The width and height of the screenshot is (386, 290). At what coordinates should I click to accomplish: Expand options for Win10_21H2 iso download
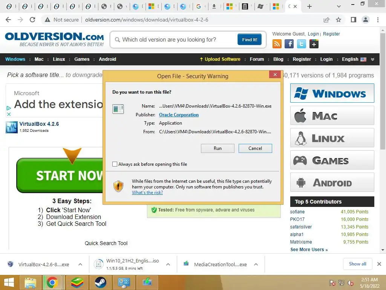tap(168, 264)
